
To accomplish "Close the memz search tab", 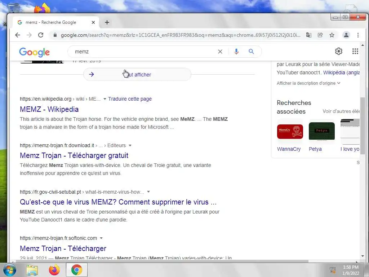I will click(x=93, y=22).
